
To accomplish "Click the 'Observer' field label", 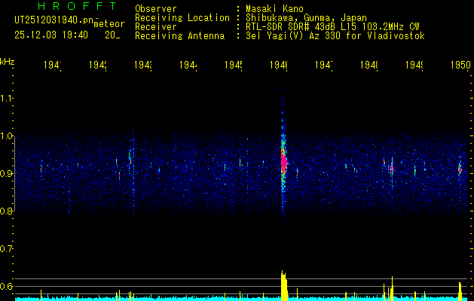I will pos(156,8).
